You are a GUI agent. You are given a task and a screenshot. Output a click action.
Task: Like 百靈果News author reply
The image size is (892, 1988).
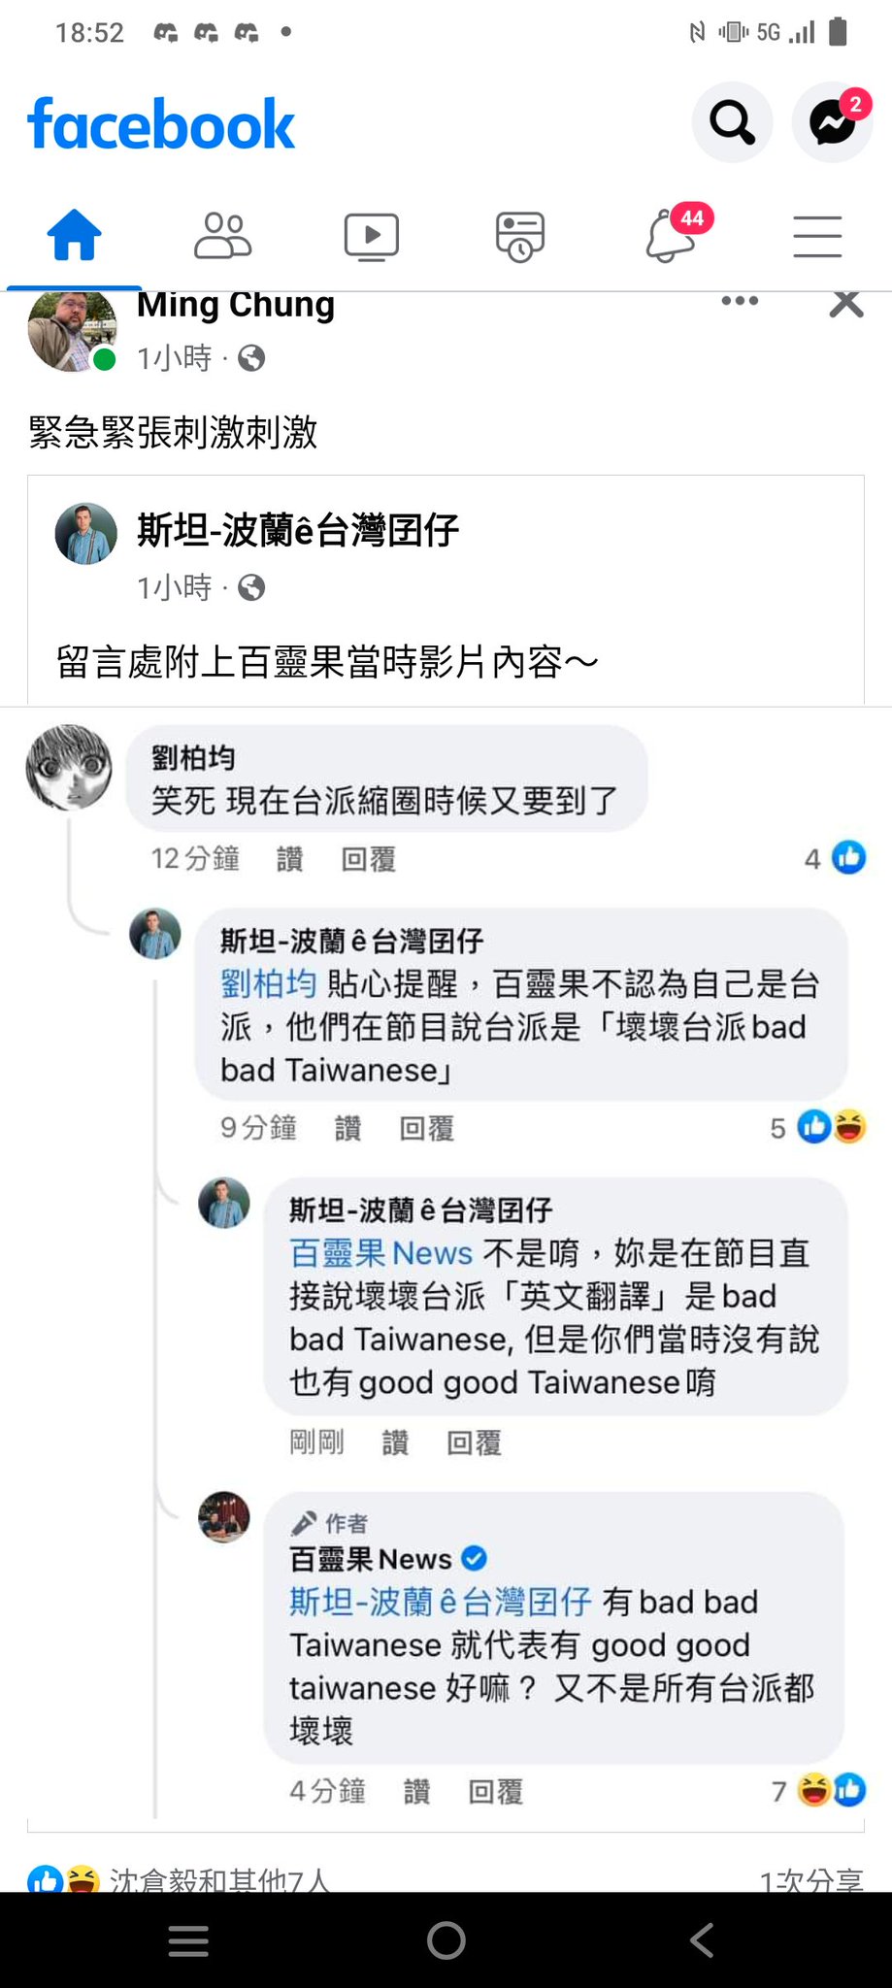click(416, 1791)
